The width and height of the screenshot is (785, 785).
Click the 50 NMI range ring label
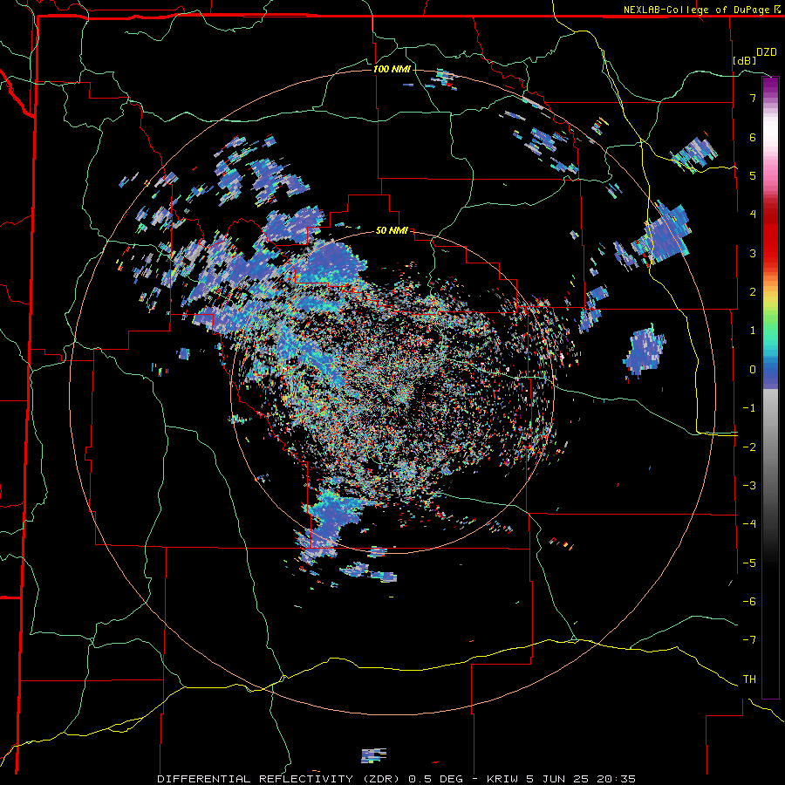392,230
